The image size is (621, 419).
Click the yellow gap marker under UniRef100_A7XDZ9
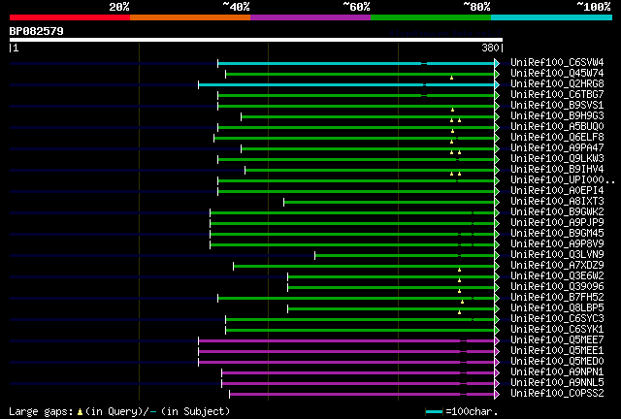click(459, 270)
